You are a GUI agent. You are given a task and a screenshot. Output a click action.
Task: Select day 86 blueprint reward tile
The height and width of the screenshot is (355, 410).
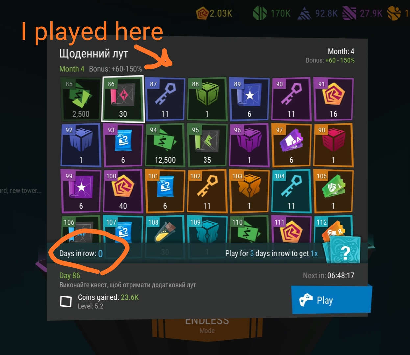point(123,99)
